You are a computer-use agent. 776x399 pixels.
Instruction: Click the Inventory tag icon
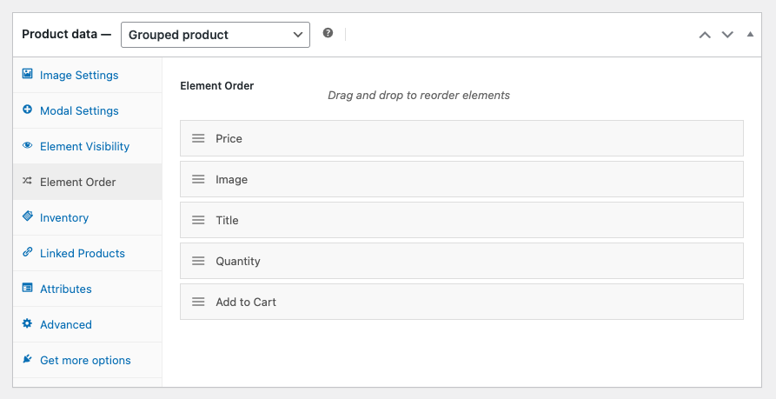tap(27, 217)
